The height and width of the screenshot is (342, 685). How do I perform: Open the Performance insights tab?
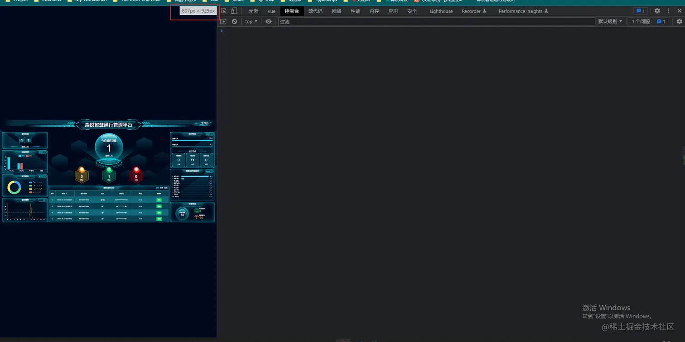click(523, 11)
